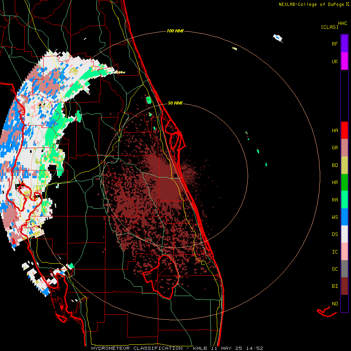This screenshot has width=351, height=351.
Task: Click the DS legend label
Action: coord(335,234)
